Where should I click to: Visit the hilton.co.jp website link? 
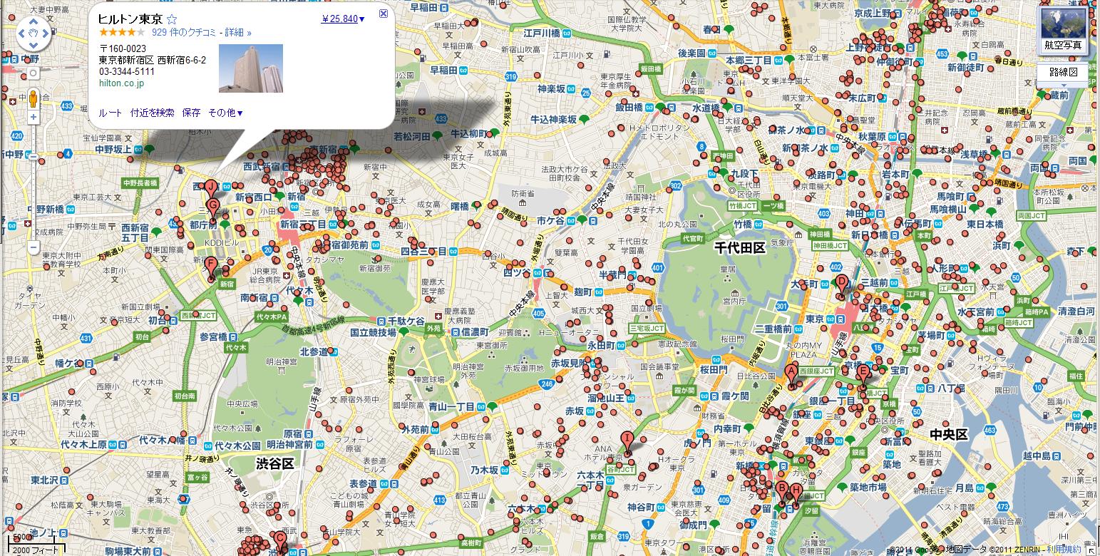(122, 83)
